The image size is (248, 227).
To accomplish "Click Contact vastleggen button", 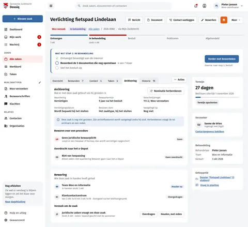I will tap(182, 20).
